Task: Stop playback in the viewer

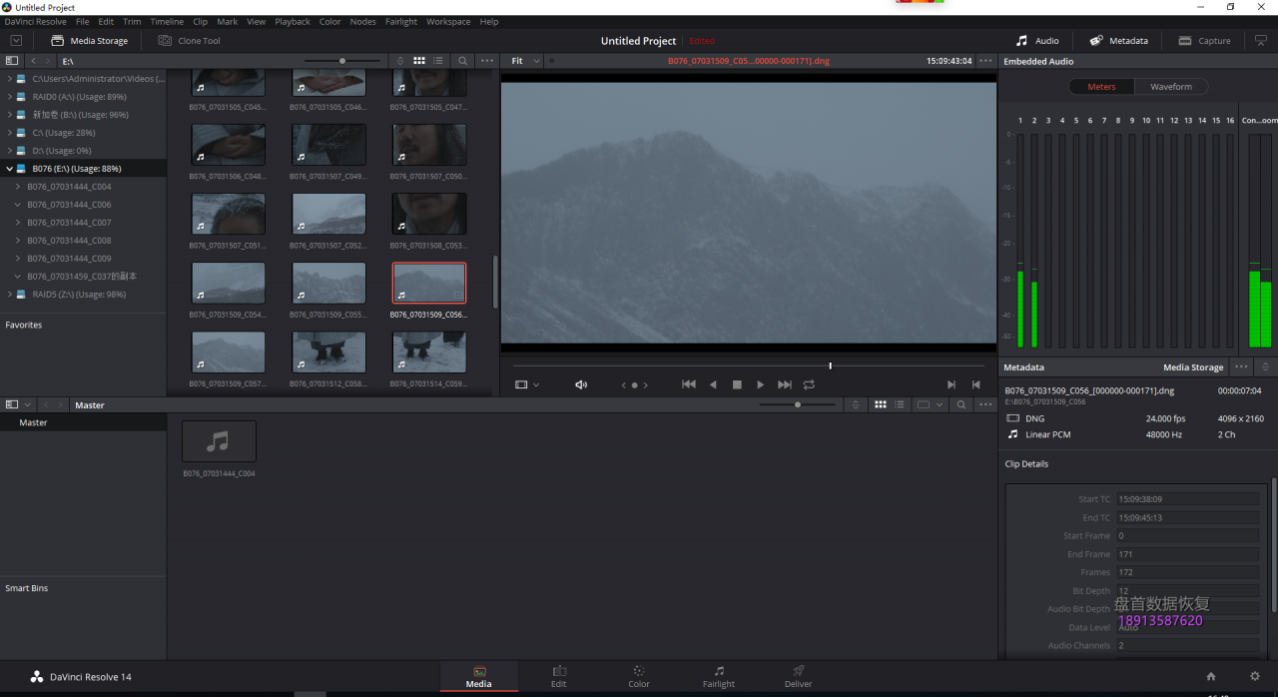Action: pos(737,384)
